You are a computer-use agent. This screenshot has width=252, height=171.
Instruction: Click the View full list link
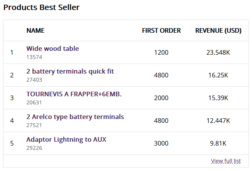226,161
